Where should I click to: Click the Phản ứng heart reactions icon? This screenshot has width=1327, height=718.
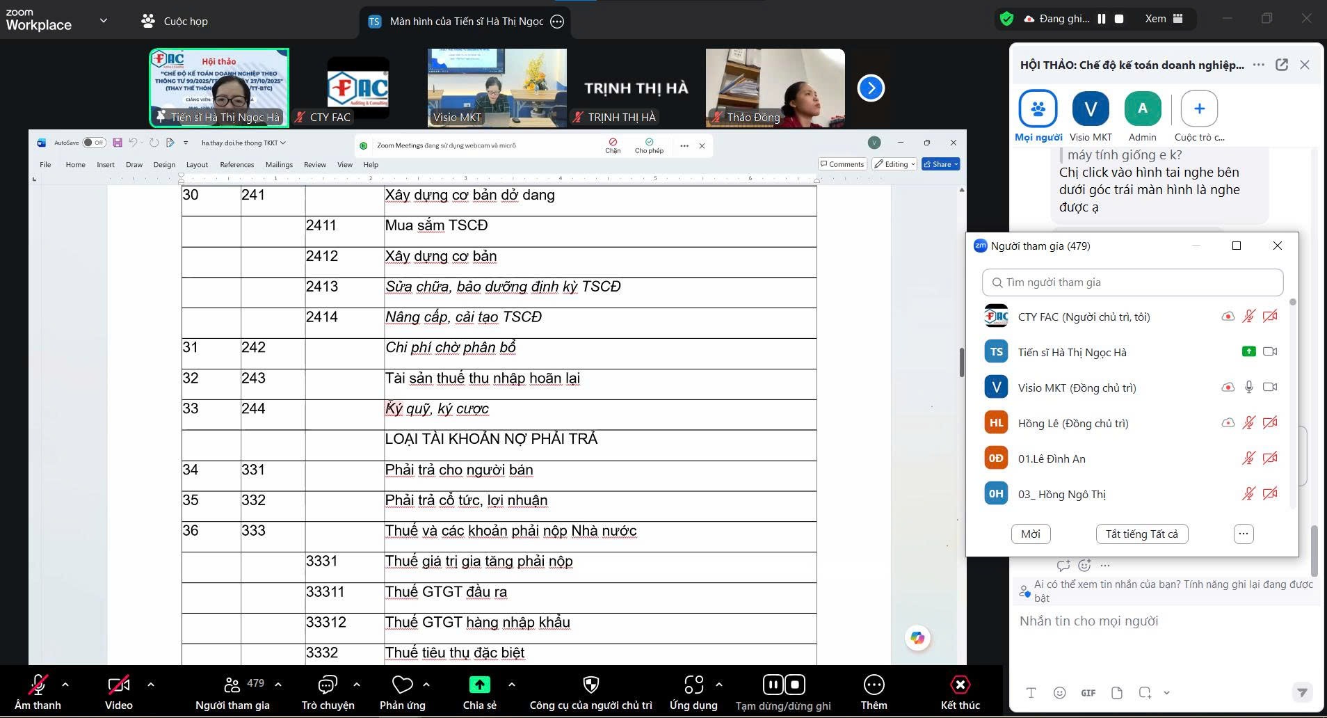click(402, 685)
